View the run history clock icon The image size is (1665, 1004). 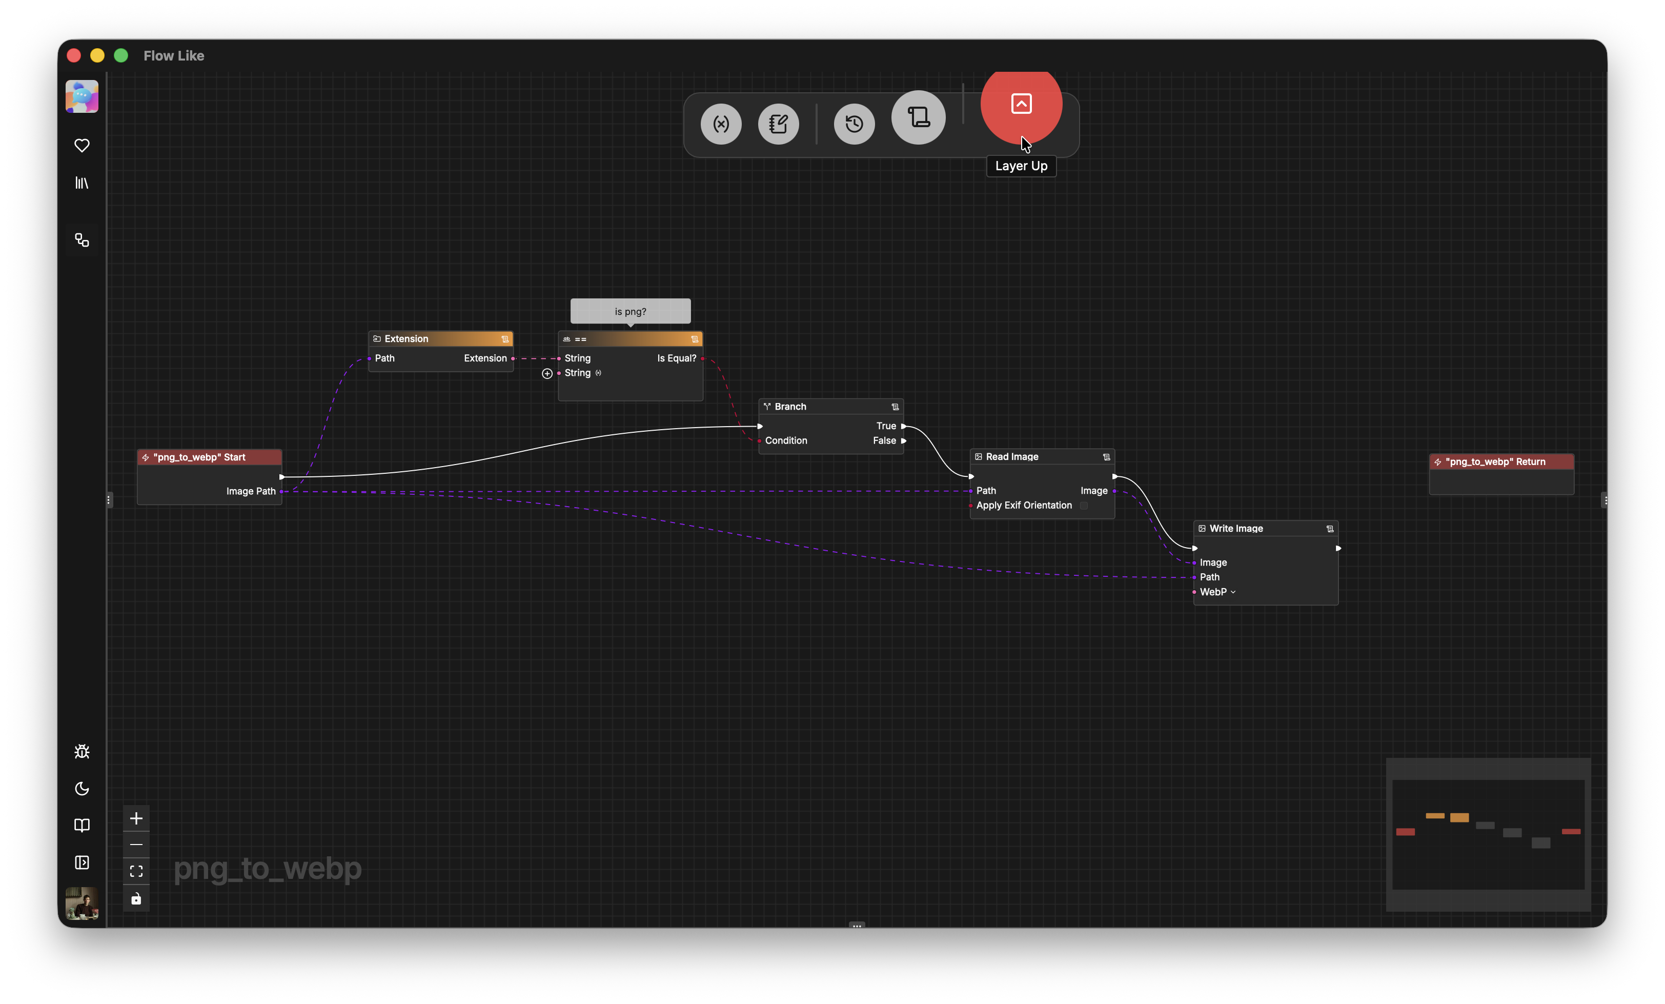point(854,124)
